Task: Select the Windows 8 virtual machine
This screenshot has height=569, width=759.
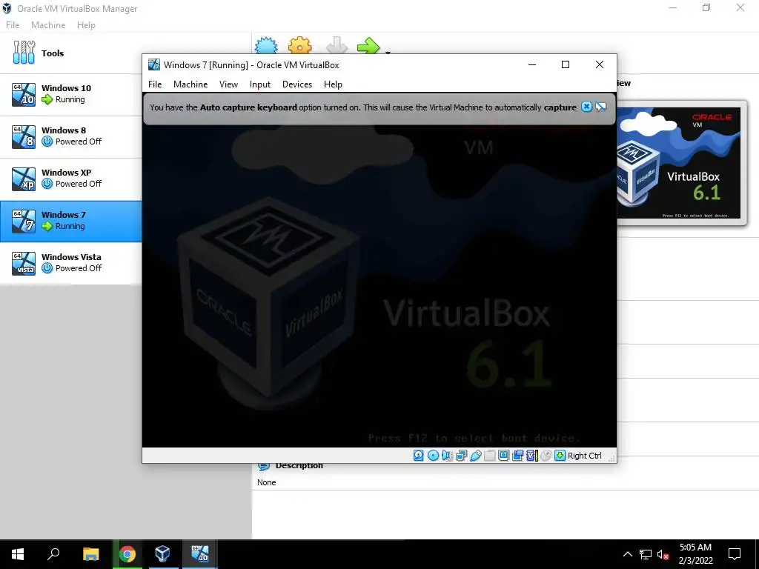Action: 70,136
